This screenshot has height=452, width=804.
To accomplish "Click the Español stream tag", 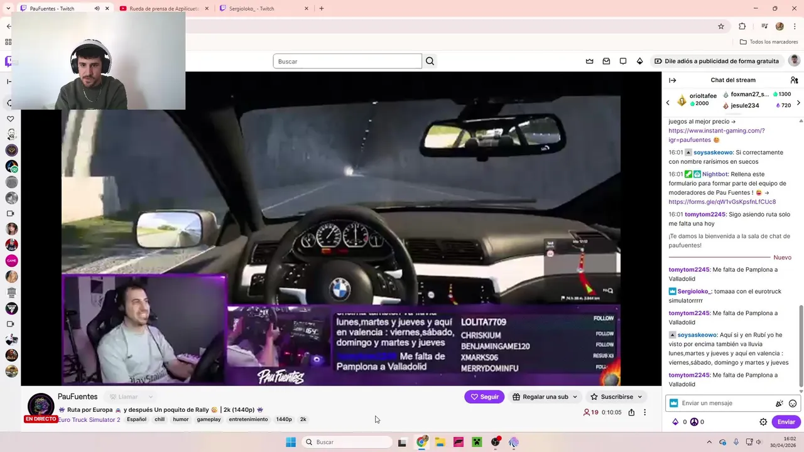I will coord(136,419).
